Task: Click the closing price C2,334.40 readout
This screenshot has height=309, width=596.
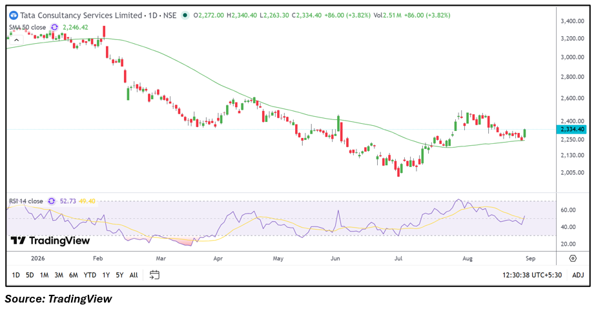Action: pyautogui.click(x=307, y=15)
